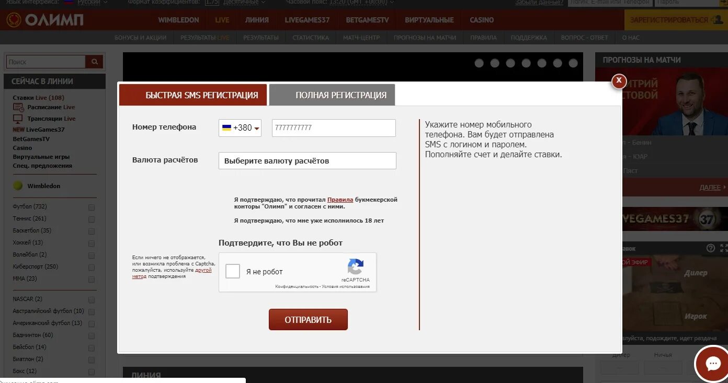Open Результаты LIVE in the submenu

(205, 38)
